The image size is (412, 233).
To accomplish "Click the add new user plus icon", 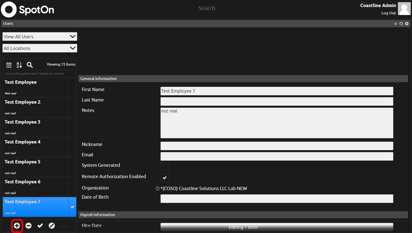I will pos(17,226).
